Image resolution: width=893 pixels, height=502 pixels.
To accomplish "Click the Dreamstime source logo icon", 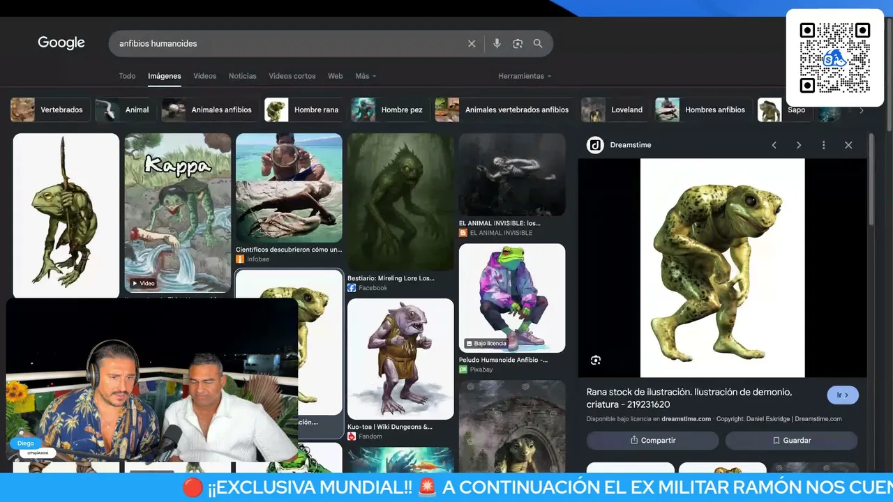I will point(595,145).
